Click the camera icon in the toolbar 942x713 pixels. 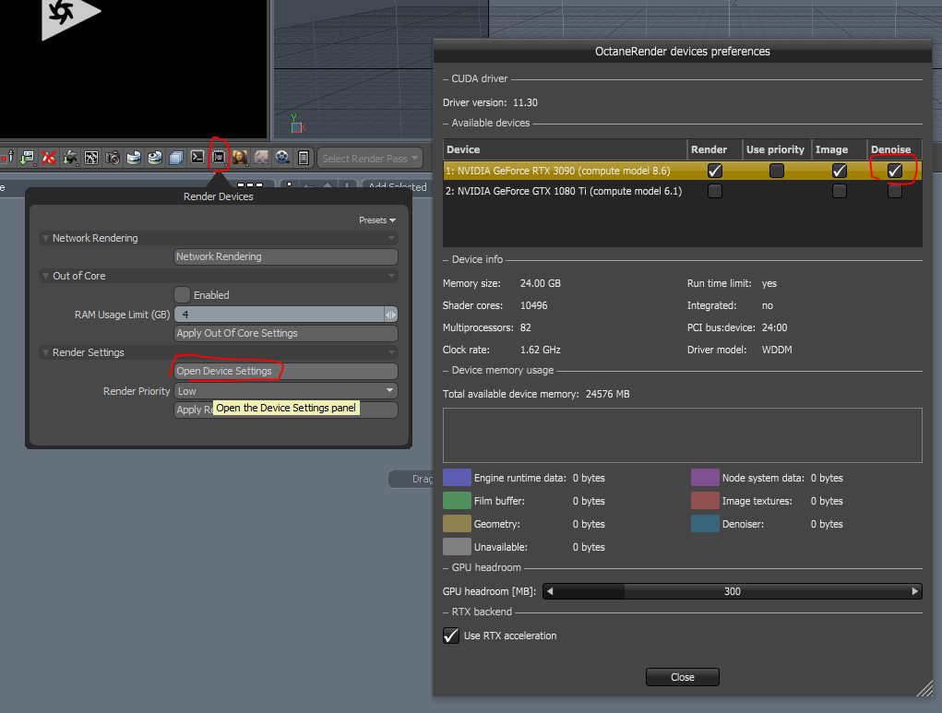tap(113, 158)
